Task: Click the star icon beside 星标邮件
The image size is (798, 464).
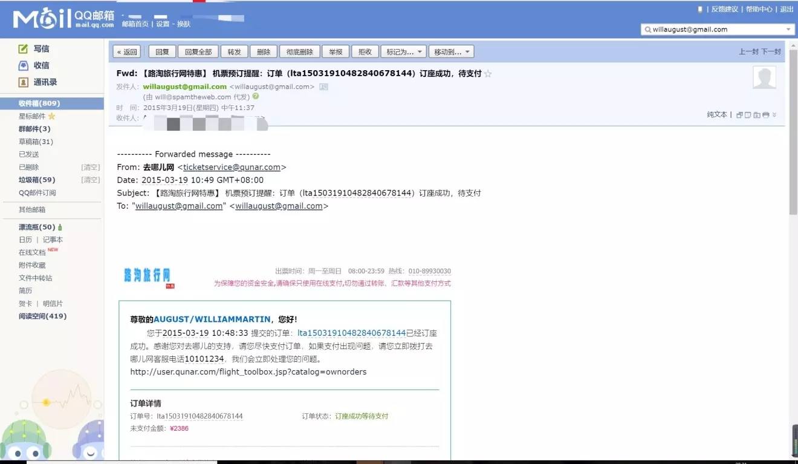Action: pos(51,116)
